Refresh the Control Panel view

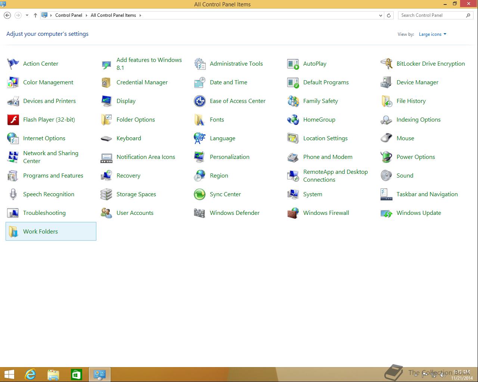tap(389, 15)
